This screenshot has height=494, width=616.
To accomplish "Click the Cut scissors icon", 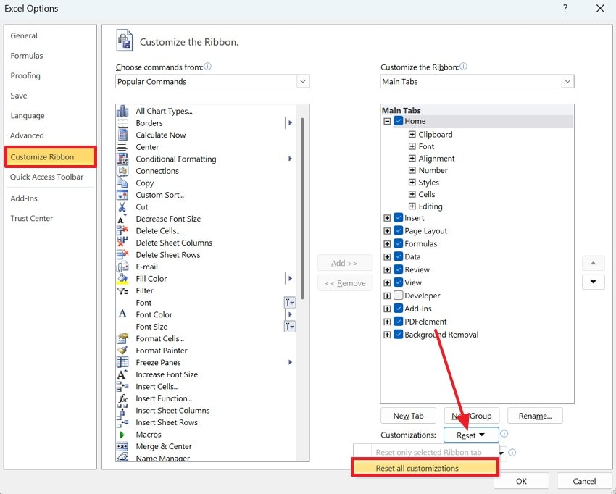I will (122, 206).
